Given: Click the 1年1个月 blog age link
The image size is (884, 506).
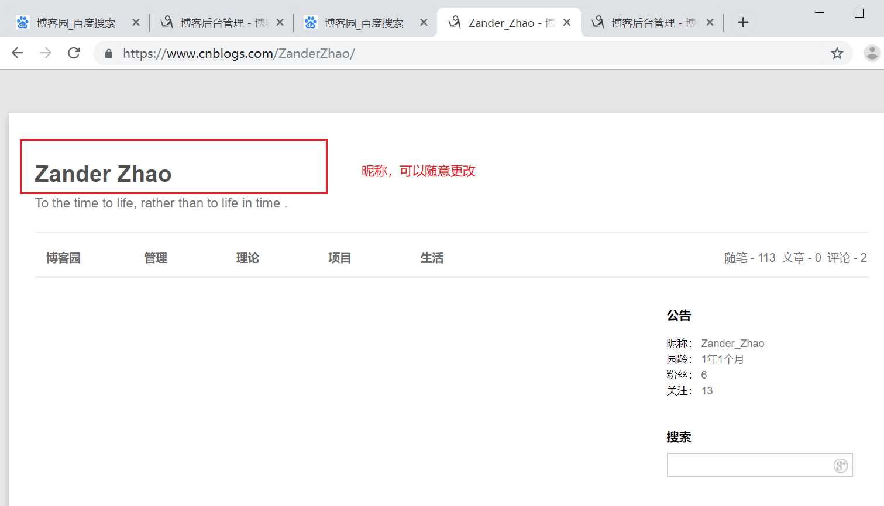Looking at the screenshot, I should [x=723, y=359].
